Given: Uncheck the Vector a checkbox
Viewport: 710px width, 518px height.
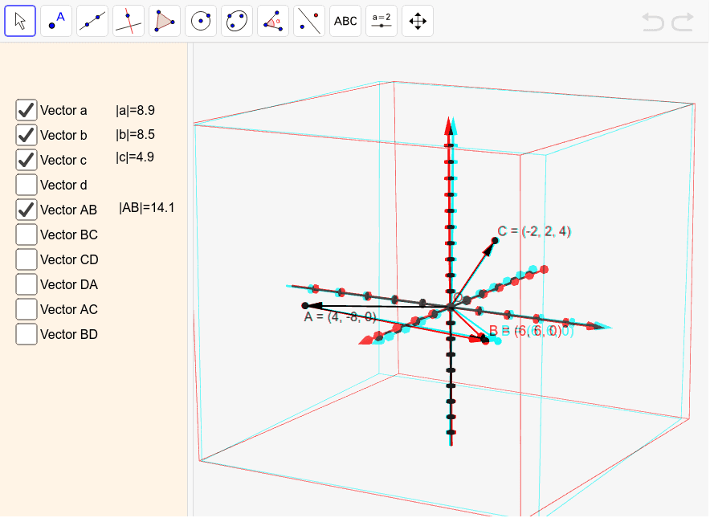Looking at the screenshot, I should [x=27, y=110].
